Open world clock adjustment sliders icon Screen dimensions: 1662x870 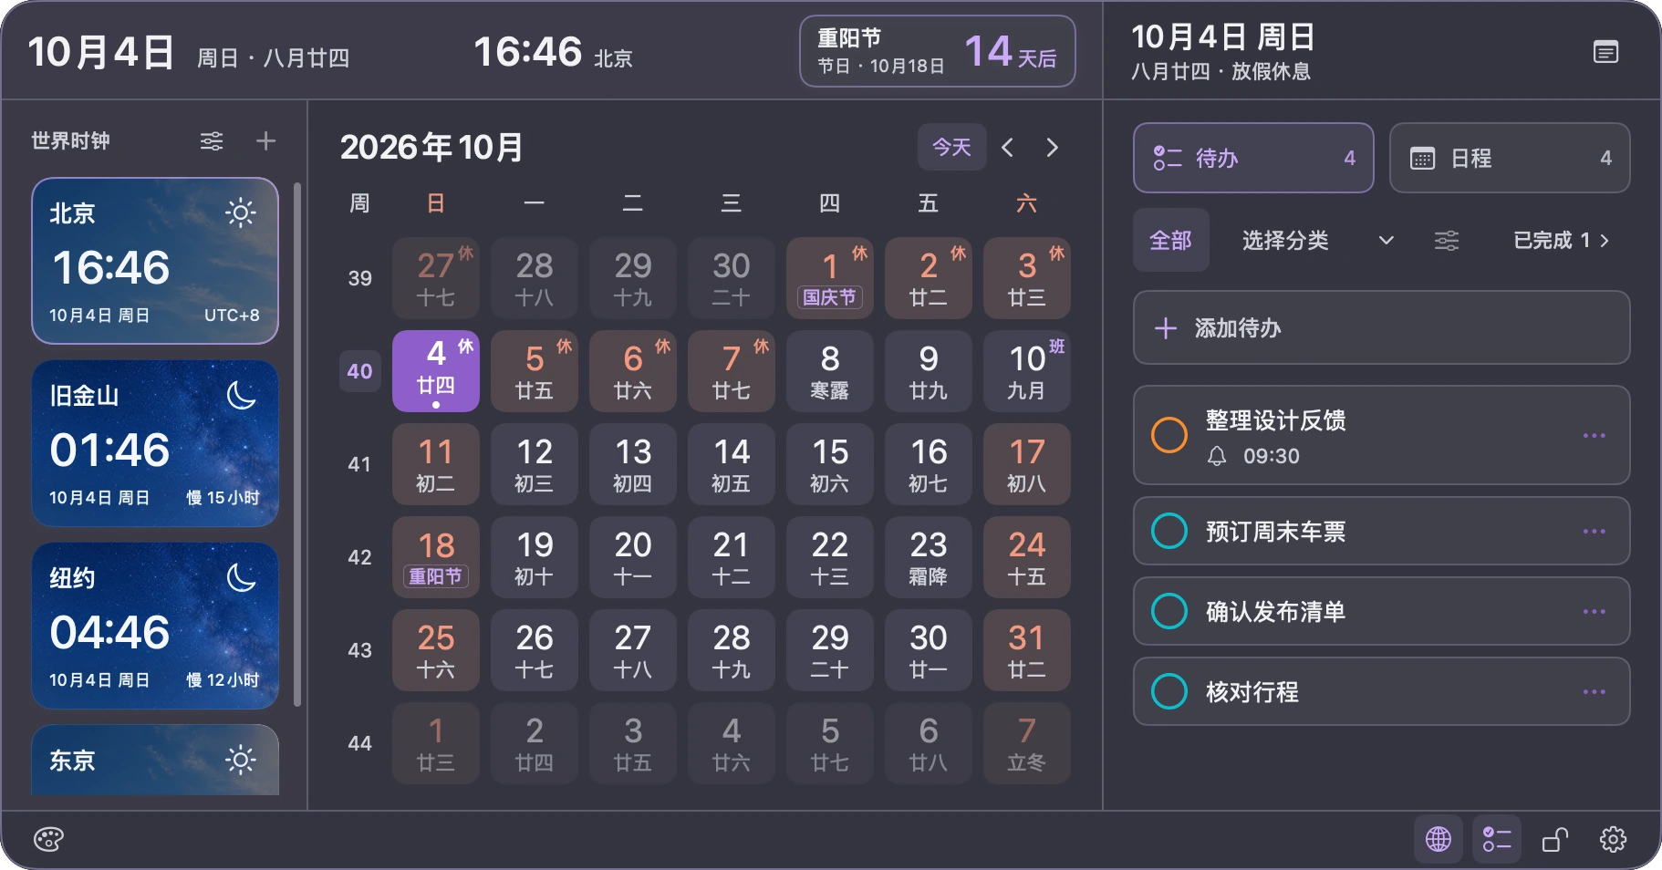click(x=212, y=141)
